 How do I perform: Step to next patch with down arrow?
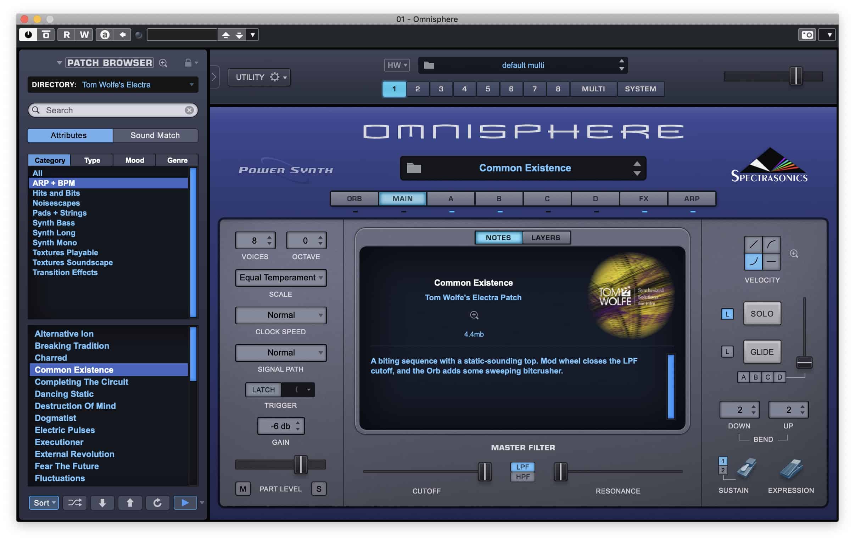tap(102, 503)
